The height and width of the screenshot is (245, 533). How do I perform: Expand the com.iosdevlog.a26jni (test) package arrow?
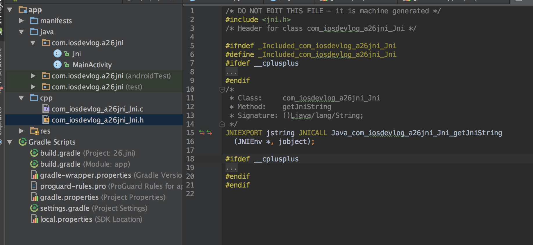(33, 87)
